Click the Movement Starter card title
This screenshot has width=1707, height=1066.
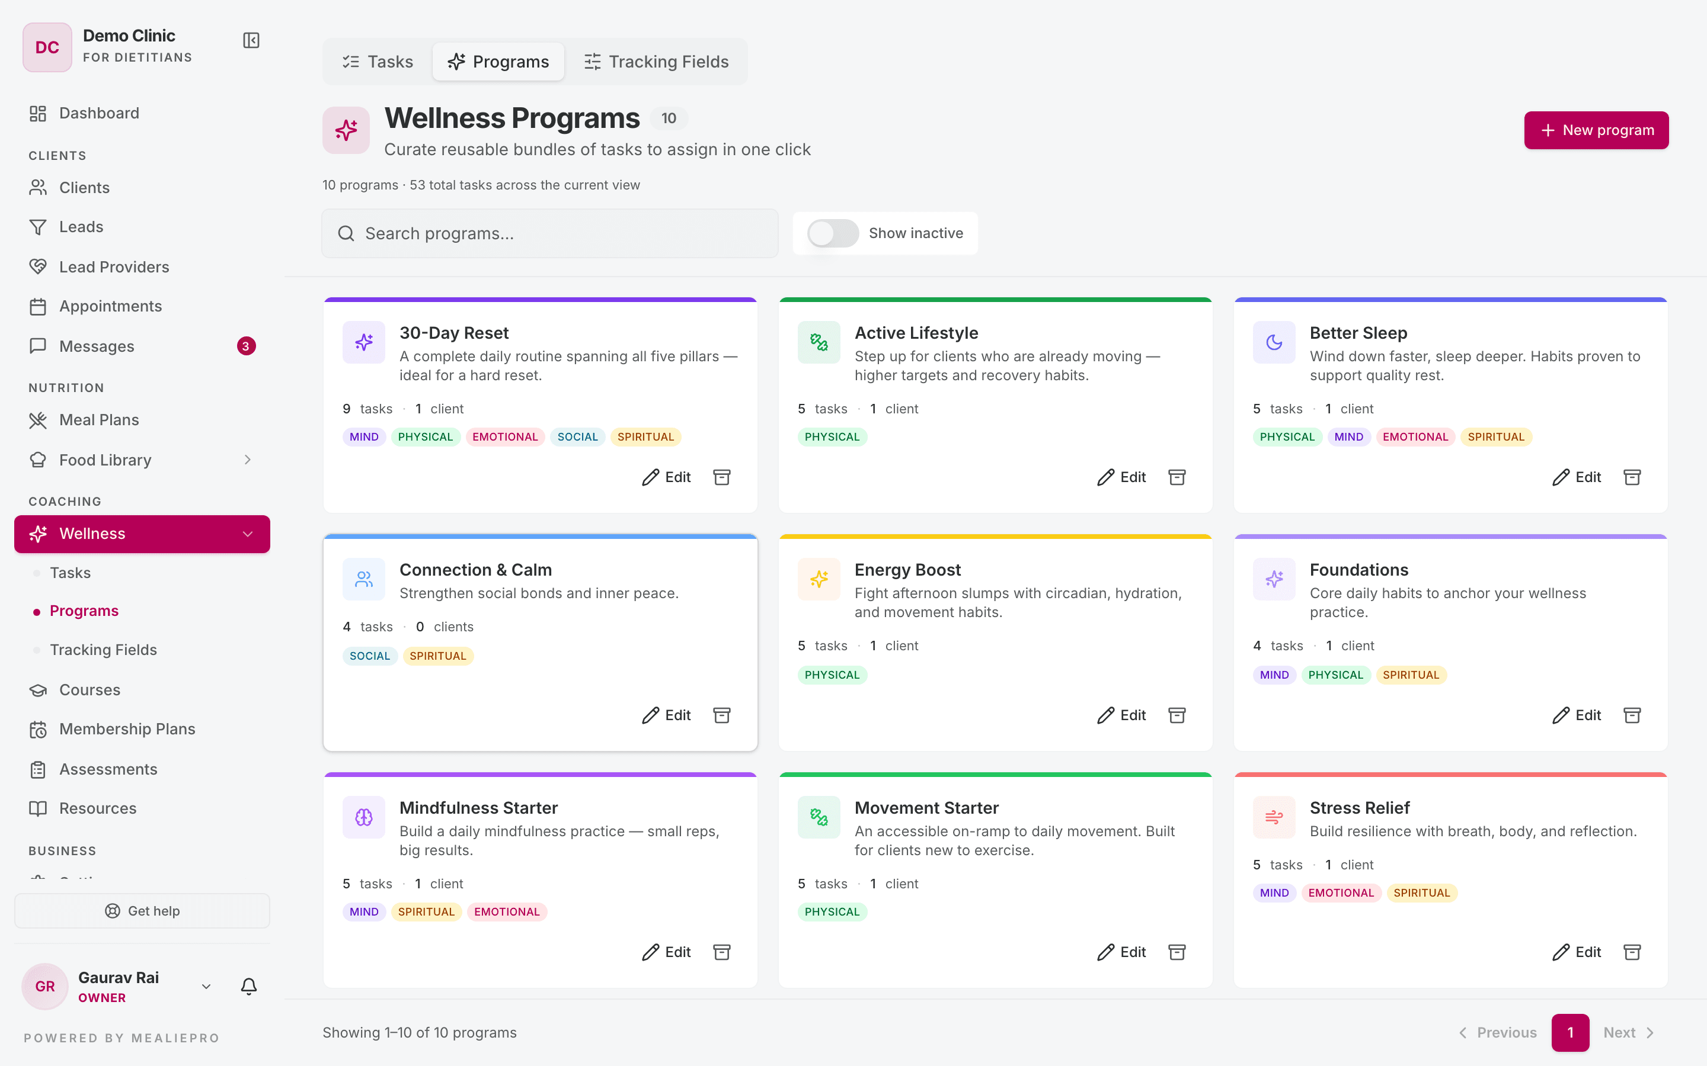[x=926, y=807]
